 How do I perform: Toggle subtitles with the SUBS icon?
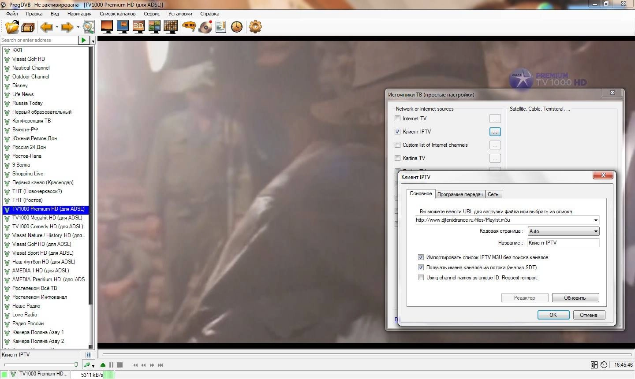coord(190,27)
